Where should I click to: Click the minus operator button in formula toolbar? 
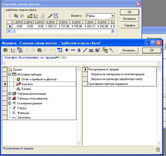pyautogui.click(x=73, y=50)
